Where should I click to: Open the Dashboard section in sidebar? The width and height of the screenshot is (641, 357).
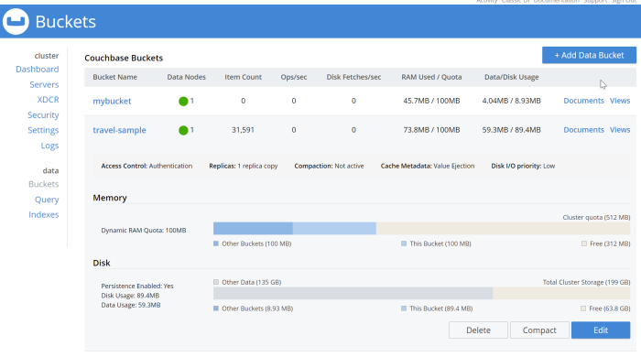[x=38, y=69]
